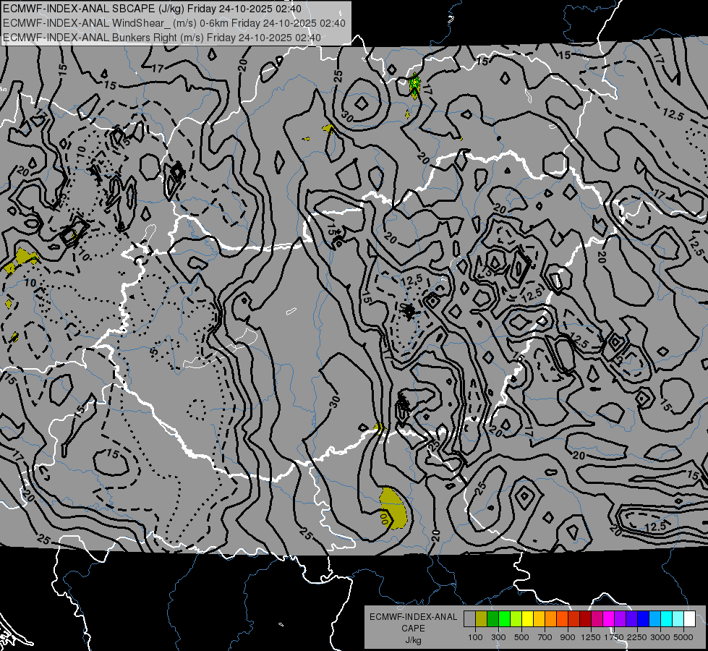The image size is (708, 651).
Task: Click the 300 legend value
Action: [498, 637]
